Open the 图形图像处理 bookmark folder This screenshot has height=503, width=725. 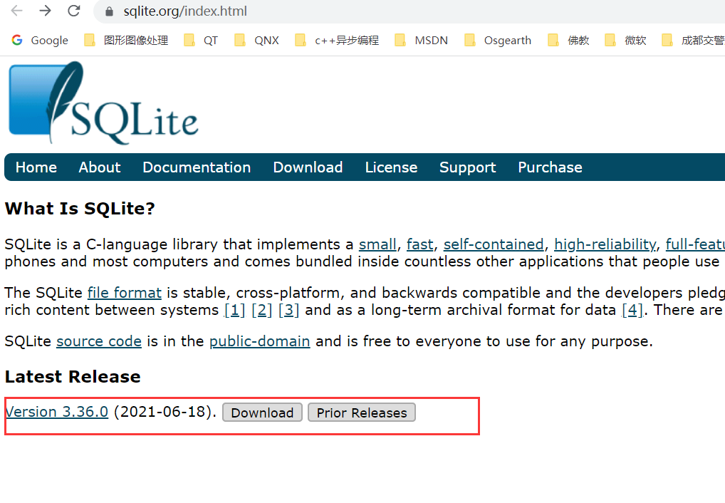126,41
